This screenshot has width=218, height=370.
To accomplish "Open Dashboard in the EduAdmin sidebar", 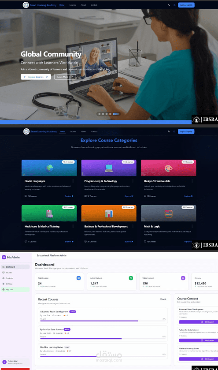I will [x=15, y=267].
